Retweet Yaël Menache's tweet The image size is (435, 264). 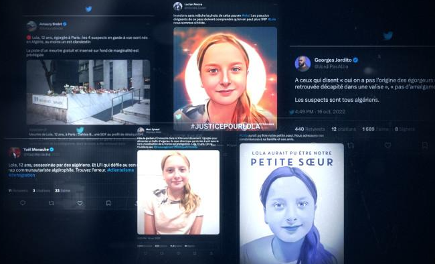52,203
